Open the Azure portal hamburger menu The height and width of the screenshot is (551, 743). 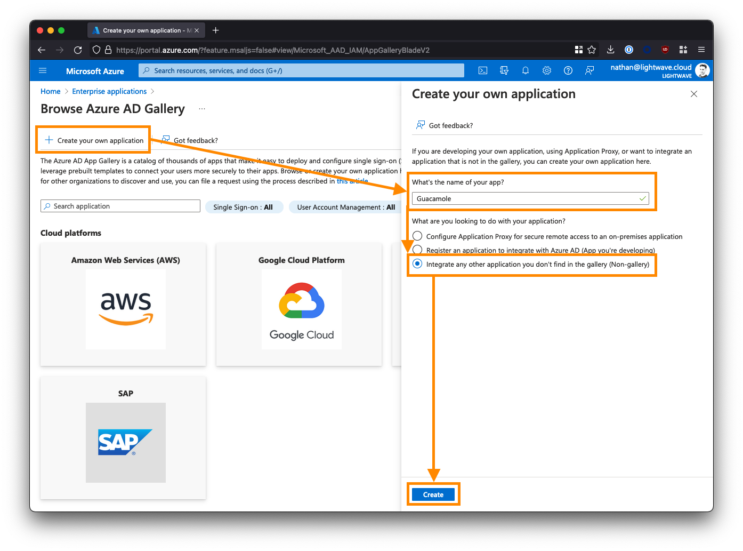point(43,70)
